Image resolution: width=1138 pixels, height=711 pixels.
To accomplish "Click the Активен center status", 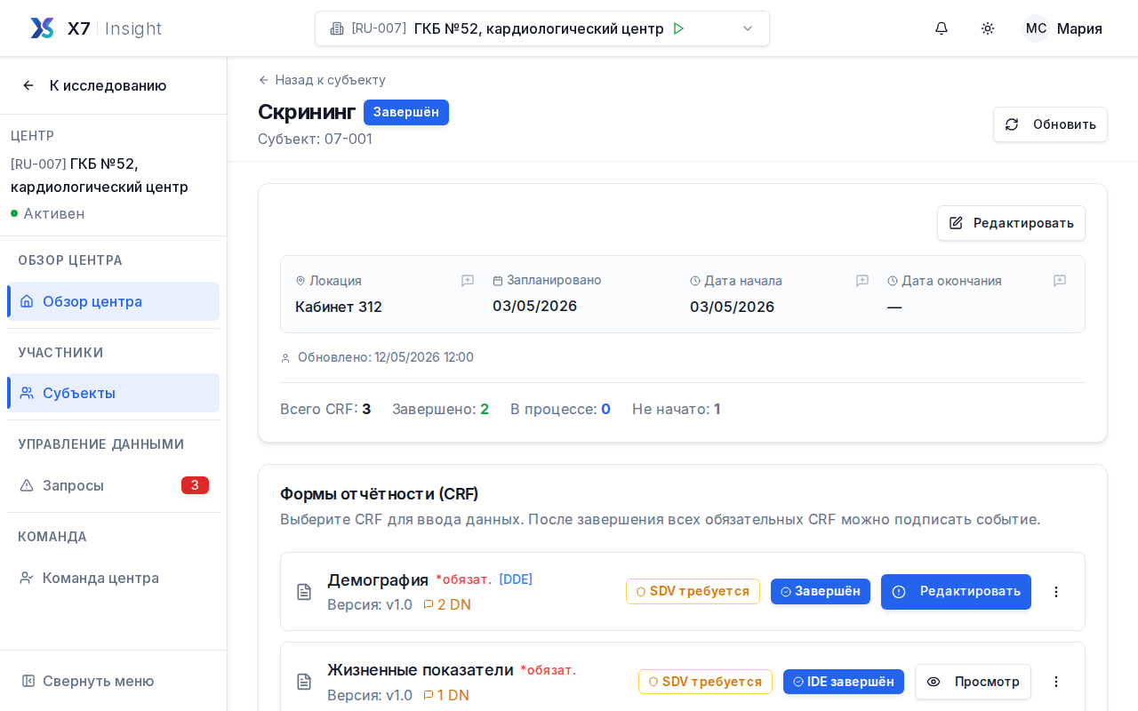I will [48, 213].
